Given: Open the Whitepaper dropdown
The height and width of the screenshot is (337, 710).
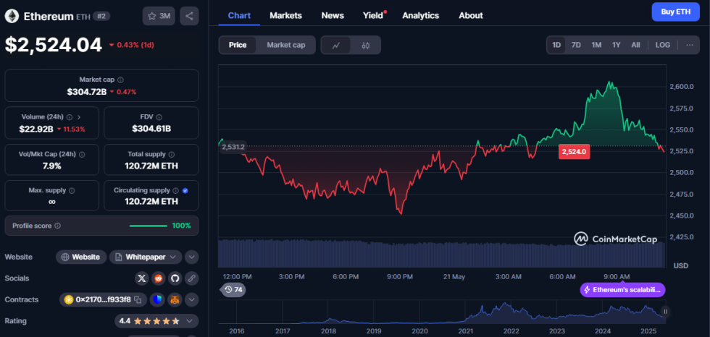Looking at the screenshot, I should [x=146, y=257].
